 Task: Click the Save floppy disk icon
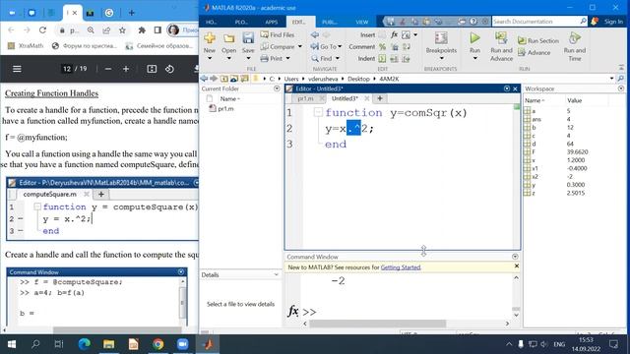coord(248,38)
